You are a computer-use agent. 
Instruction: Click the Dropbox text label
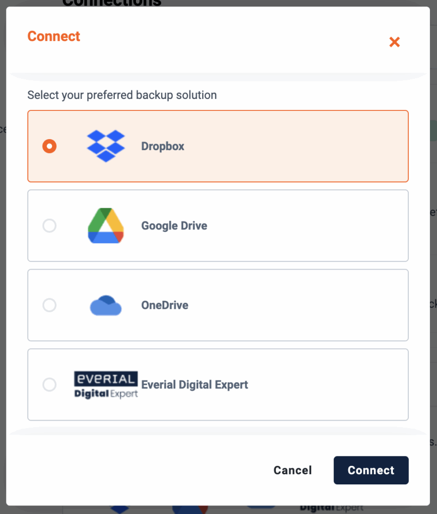[163, 146]
